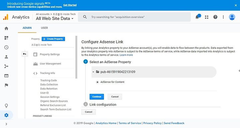Follow the Learn more link
The image size is (240, 128).
pyautogui.click(x=126, y=55)
